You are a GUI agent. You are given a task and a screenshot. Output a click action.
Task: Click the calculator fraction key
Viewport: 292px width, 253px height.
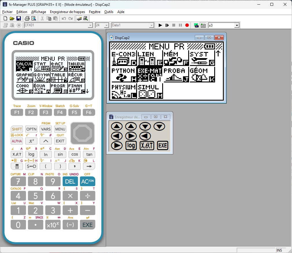[17, 166]
